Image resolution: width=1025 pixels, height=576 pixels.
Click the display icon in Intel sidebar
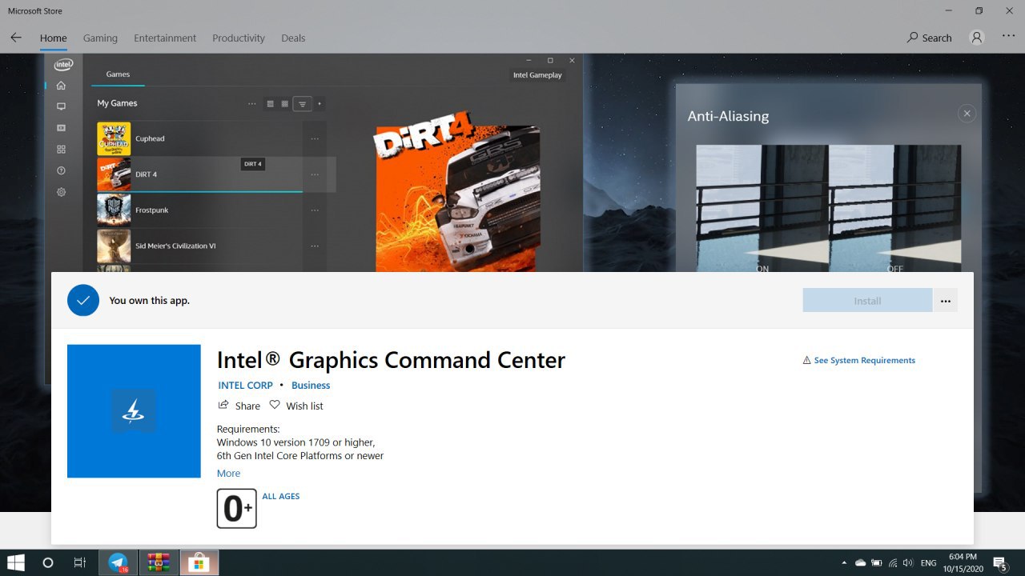coord(61,106)
